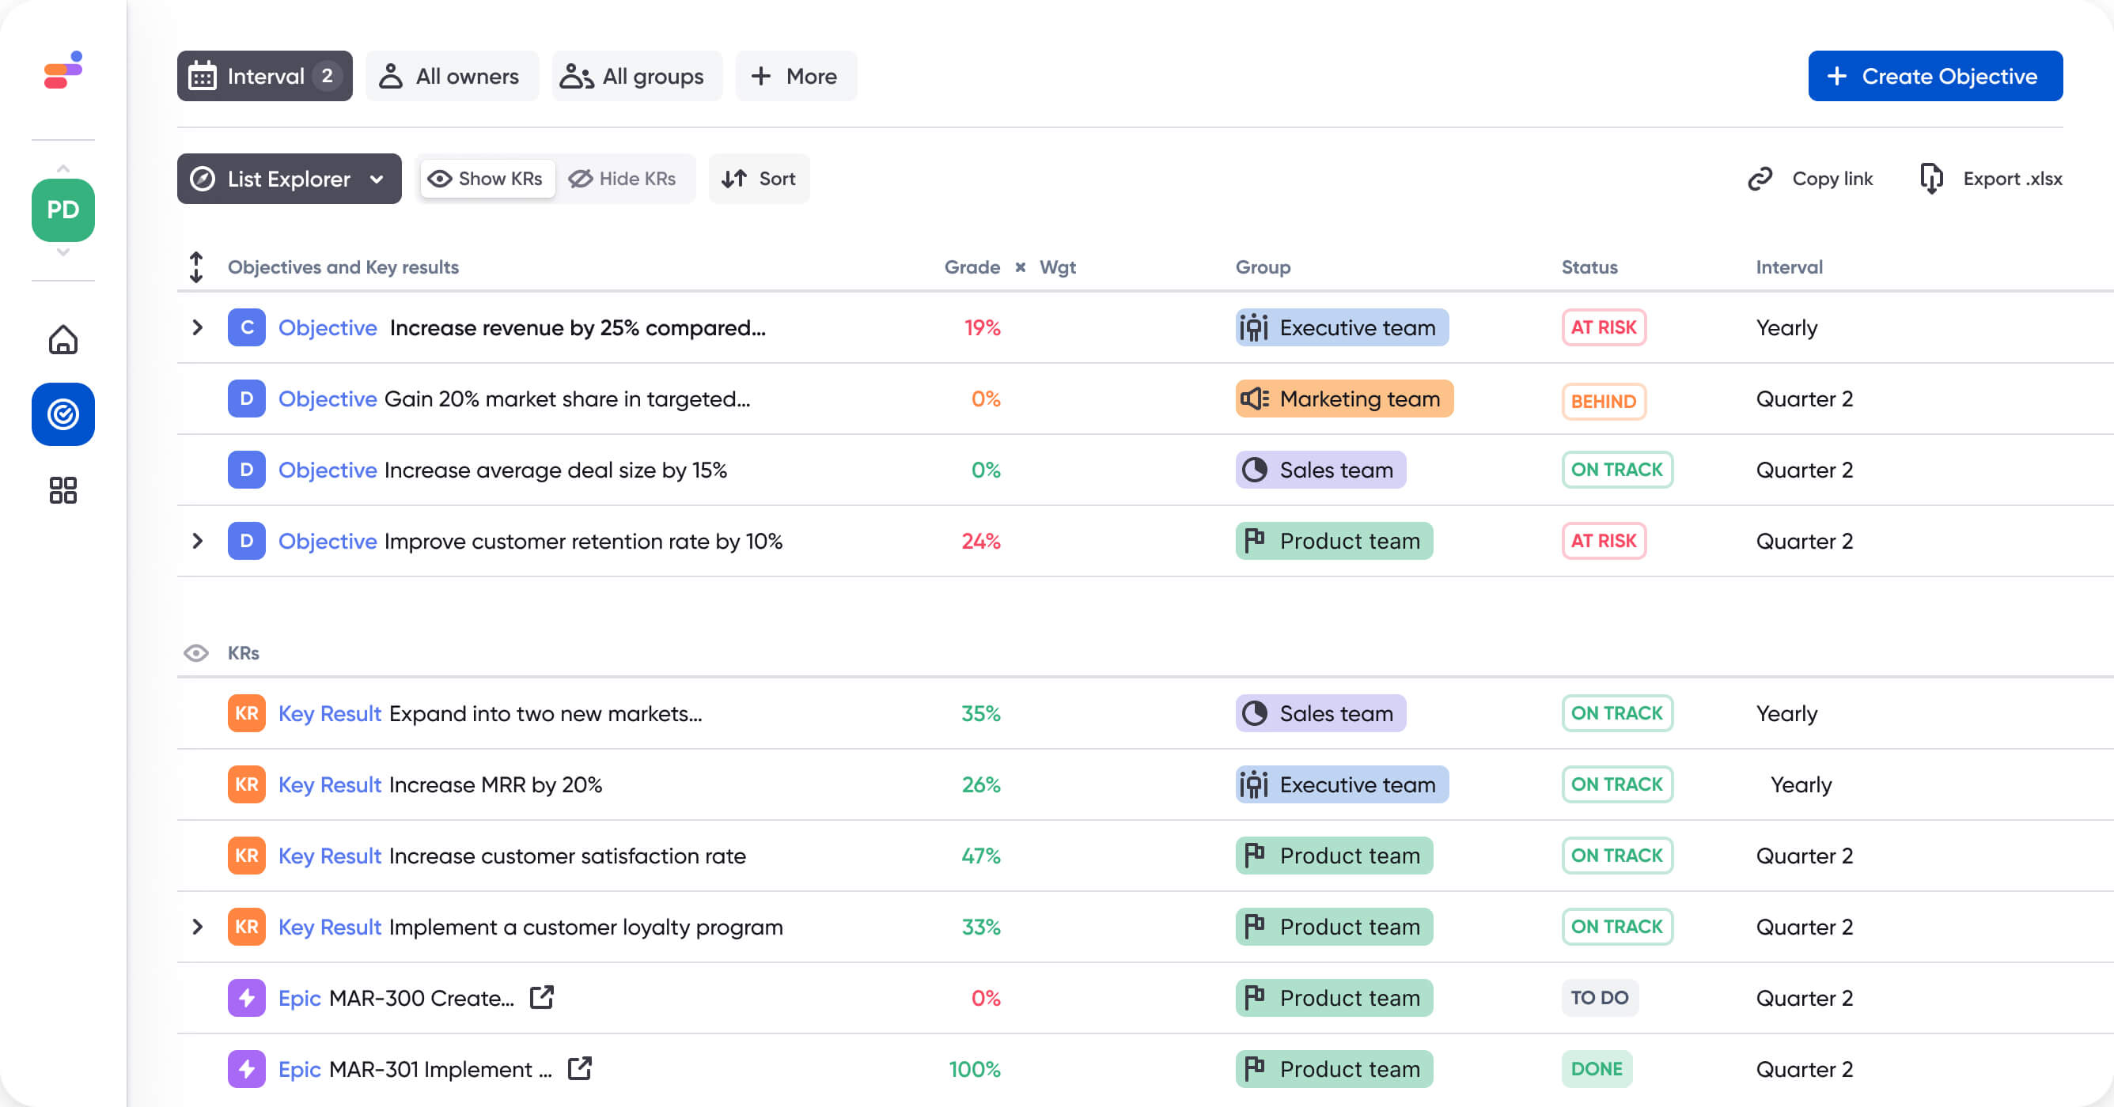This screenshot has height=1107, width=2114.
Task: Click the Grade column header
Action: pos(972,267)
